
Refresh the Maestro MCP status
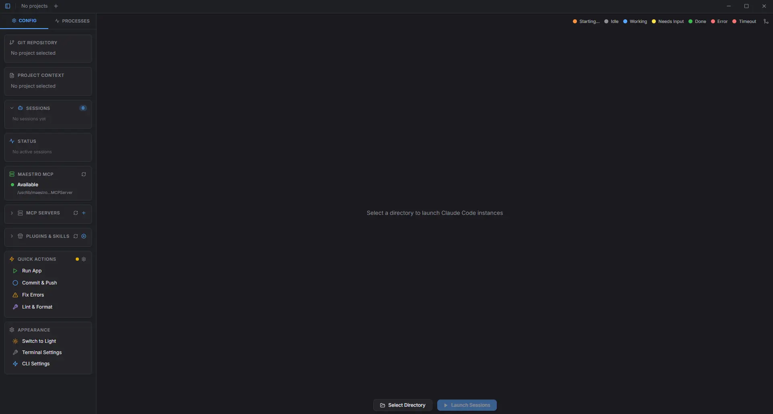coord(84,174)
